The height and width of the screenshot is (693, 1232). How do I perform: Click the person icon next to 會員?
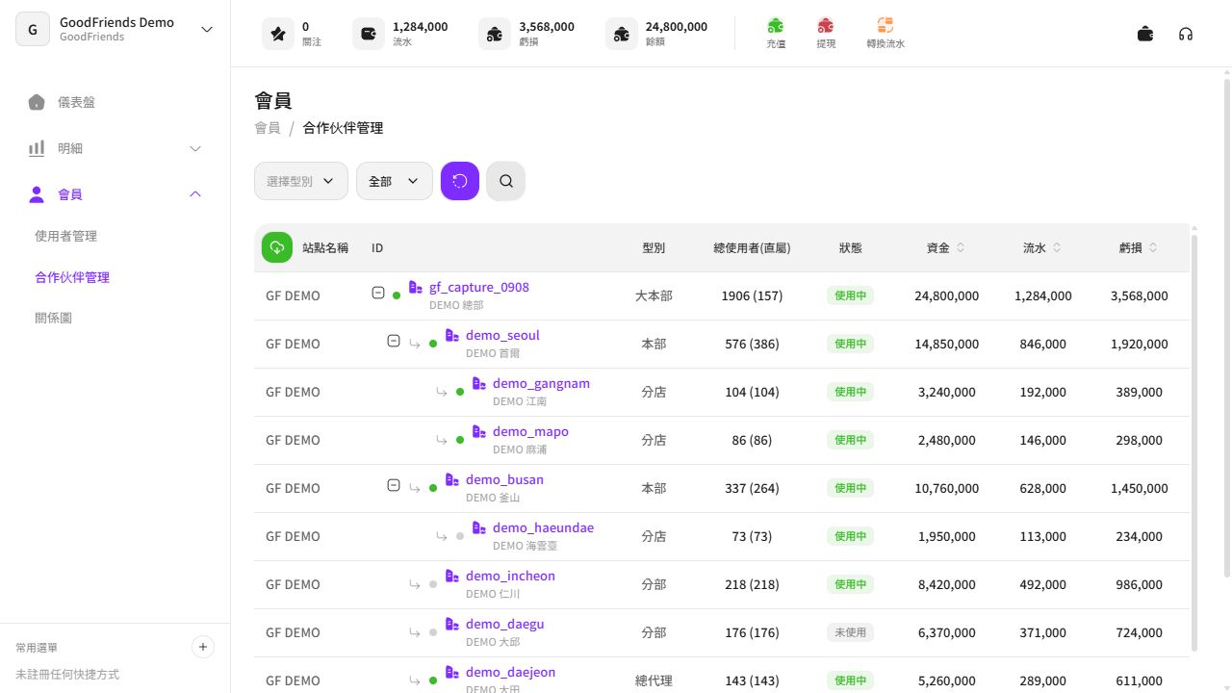tap(37, 194)
